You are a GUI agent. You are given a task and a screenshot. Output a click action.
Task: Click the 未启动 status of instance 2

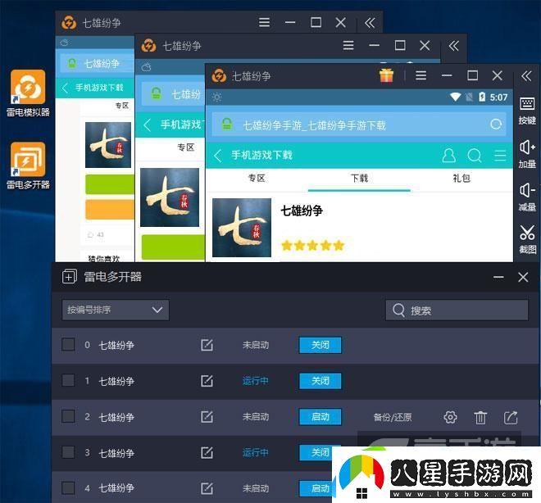click(255, 417)
